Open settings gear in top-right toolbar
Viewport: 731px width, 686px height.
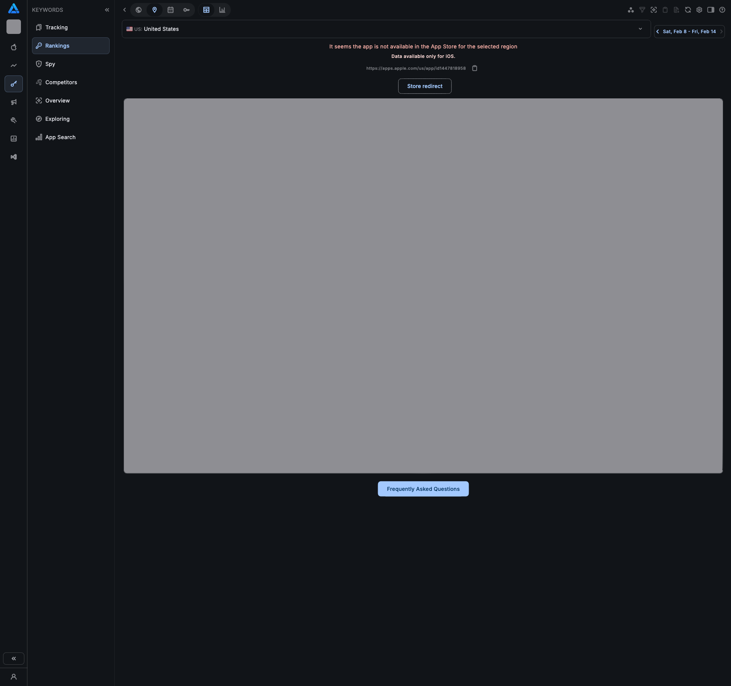(x=699, y=10)
